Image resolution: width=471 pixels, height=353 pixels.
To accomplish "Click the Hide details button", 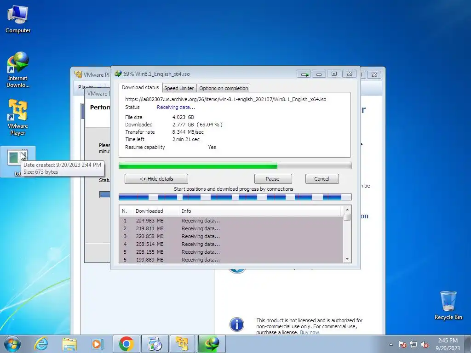I will 156,179.
